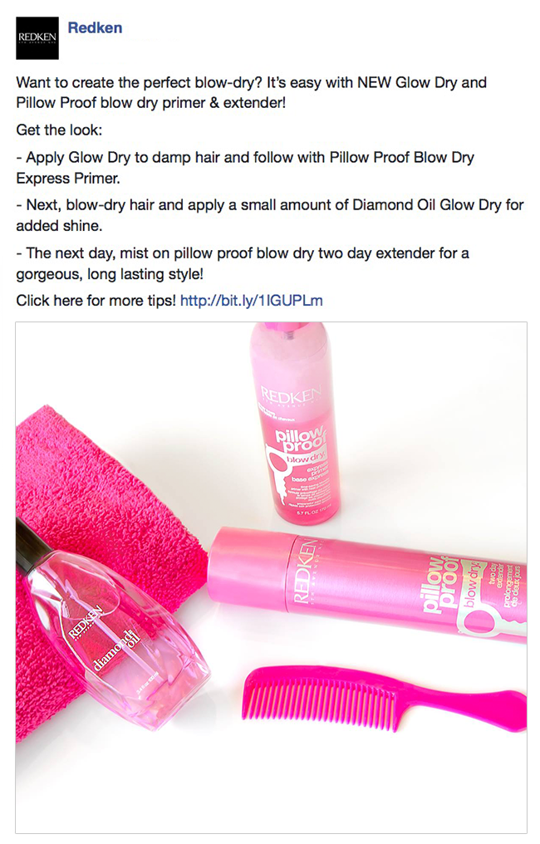Viewport: 540px width, 844px height.
Task: Click the 'Get the look:' text line
Action: pos(59,130)
